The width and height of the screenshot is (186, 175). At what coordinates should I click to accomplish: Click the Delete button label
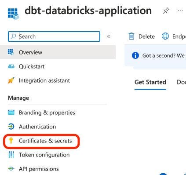pos(146,36)
